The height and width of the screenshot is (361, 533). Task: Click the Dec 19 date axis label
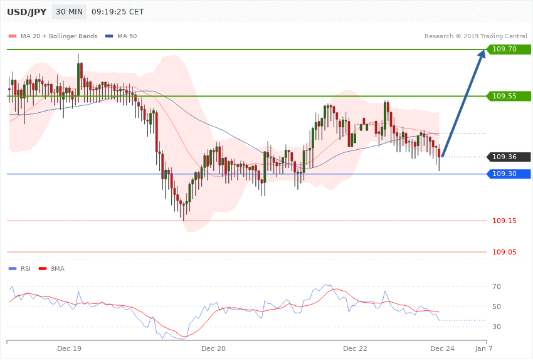69,348
